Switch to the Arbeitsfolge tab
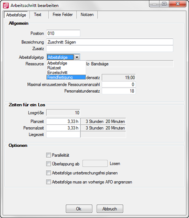The height and width of the screenshot is (218, 189). (x=16, y=15)
